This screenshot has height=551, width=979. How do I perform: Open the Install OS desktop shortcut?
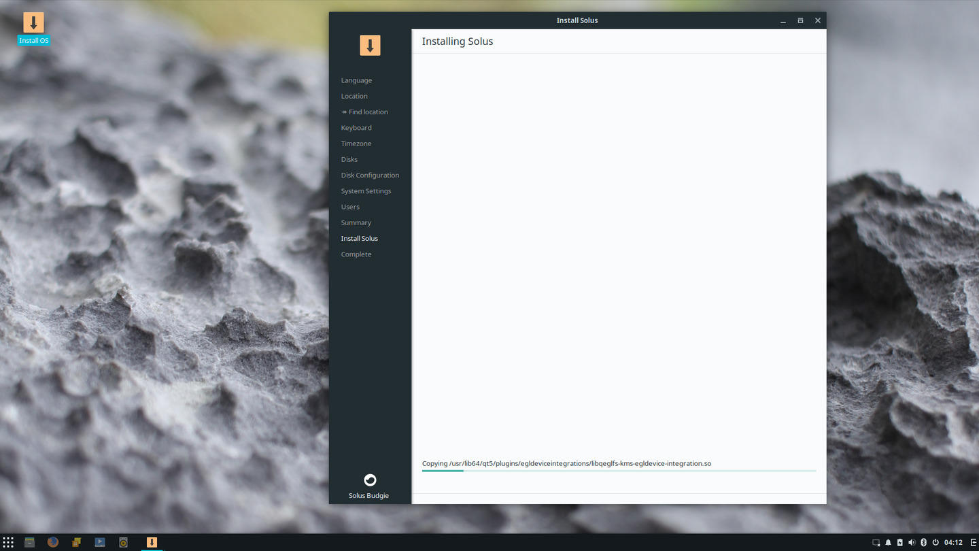click(33, 29)
